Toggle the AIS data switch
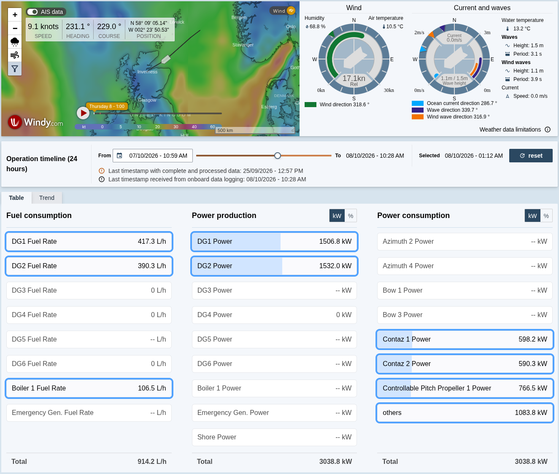 tap(32, 12)
